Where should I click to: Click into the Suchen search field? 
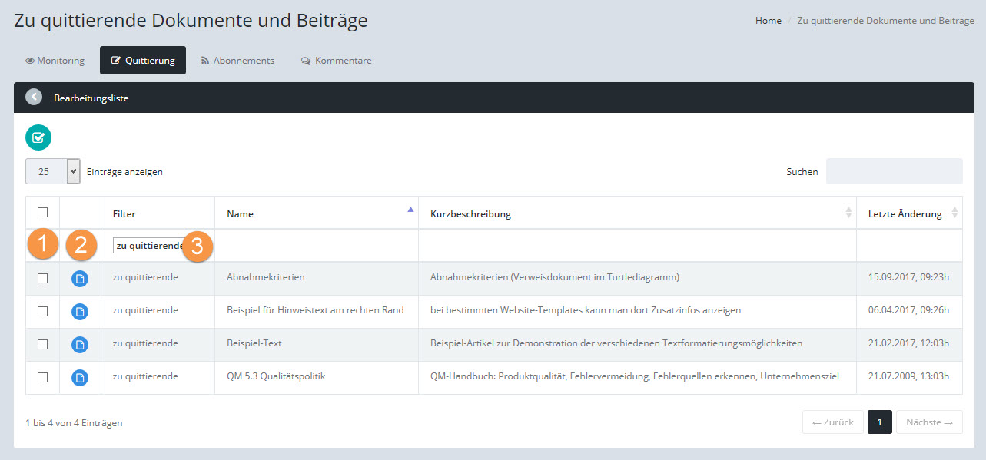click(894, 171)
